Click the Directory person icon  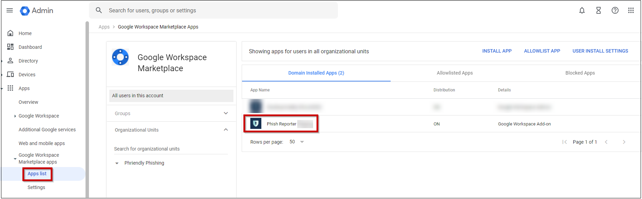tap(10, 61)
